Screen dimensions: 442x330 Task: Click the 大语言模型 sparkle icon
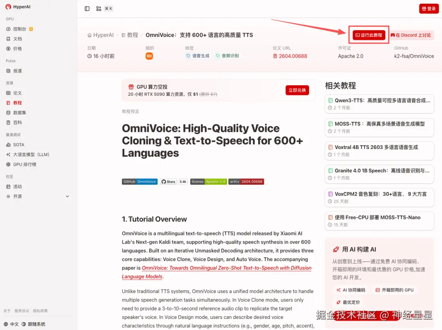point(9,155)
